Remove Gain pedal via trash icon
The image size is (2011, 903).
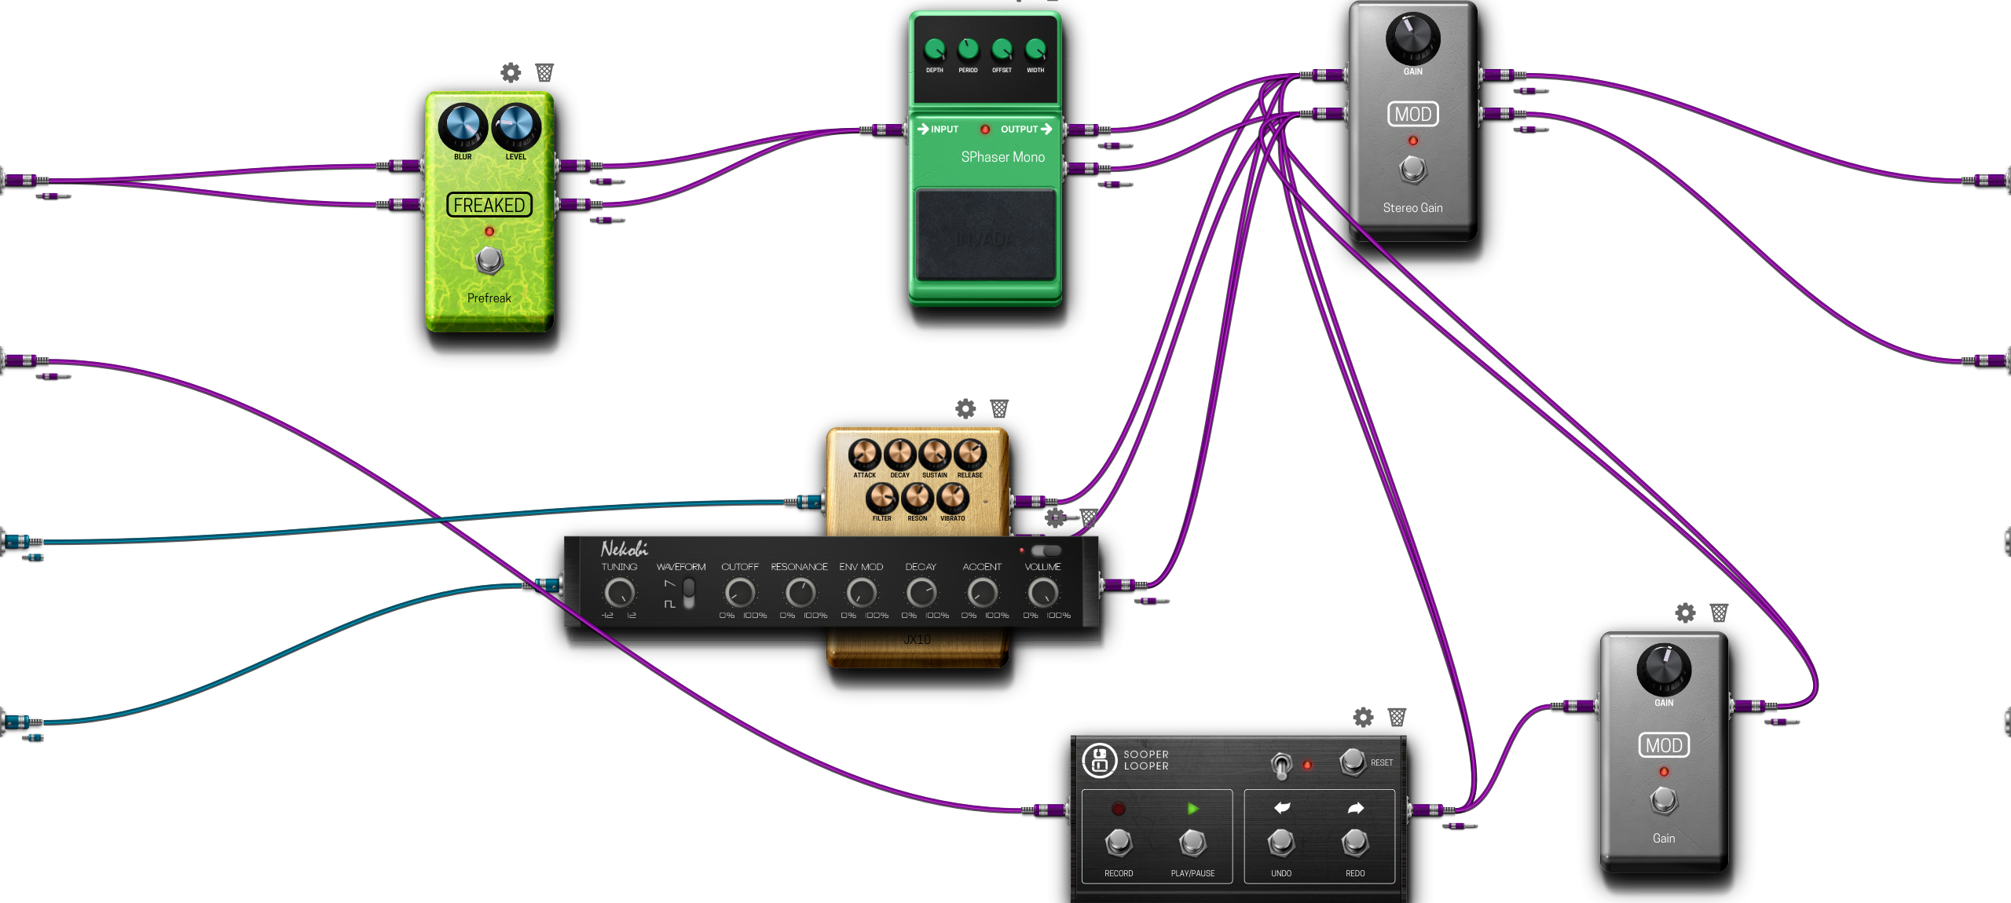[1719, 612]
